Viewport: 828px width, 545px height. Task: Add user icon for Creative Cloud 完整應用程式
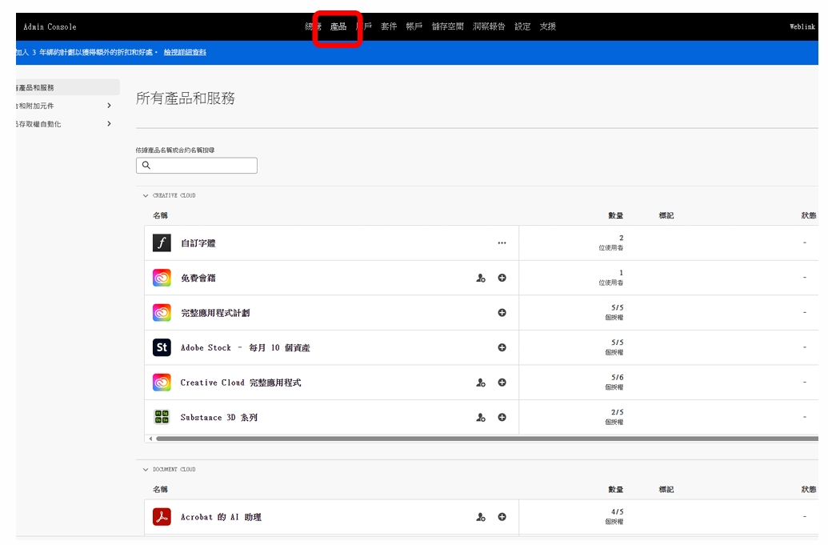(481, 383)
